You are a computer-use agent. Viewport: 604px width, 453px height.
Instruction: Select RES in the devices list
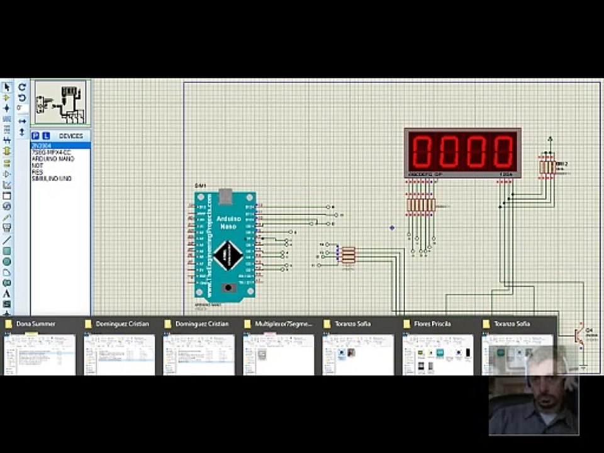pyautogui.click(x=60, y=172)
